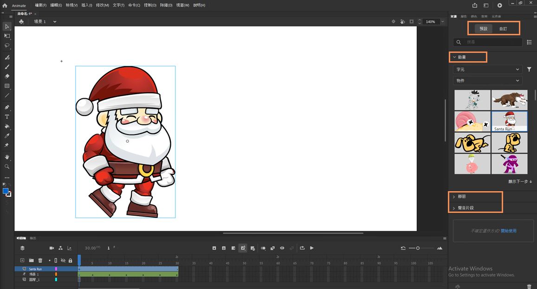Click the Center Stage icon
This screenshot has height=289, width=537.
[x=393, y=22]
